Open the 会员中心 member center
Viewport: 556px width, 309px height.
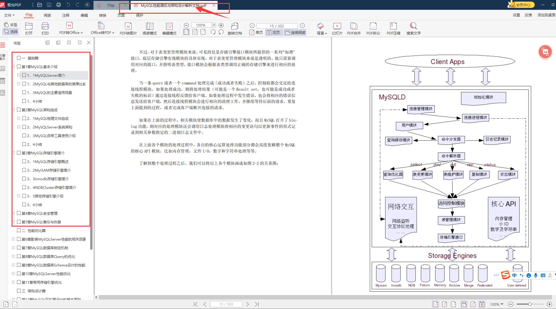(x=521, y=5)
